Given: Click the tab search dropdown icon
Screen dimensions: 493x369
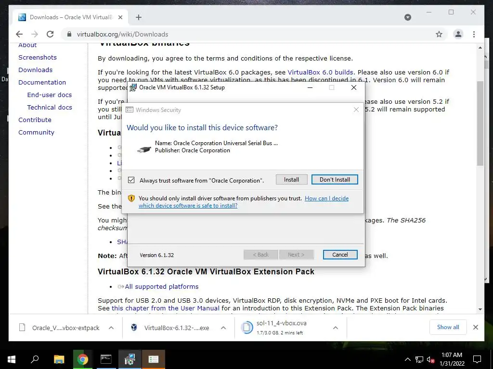Looking at the screenshot, I should 407,17.
